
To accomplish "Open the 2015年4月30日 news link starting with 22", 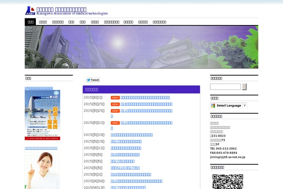I will (136, 181).
